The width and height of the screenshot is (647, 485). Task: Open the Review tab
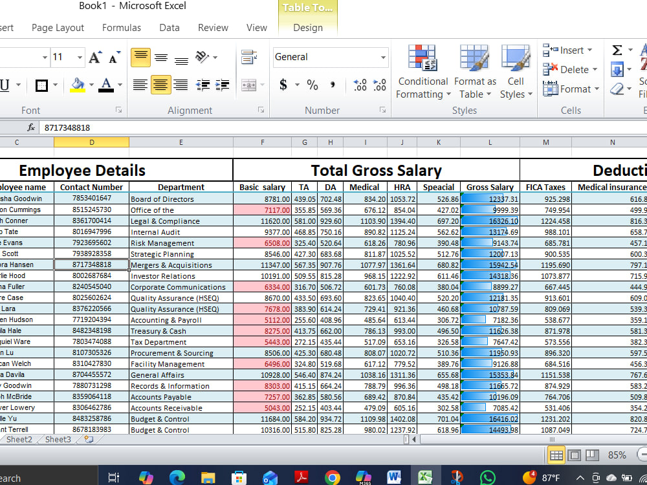[213, 28]
